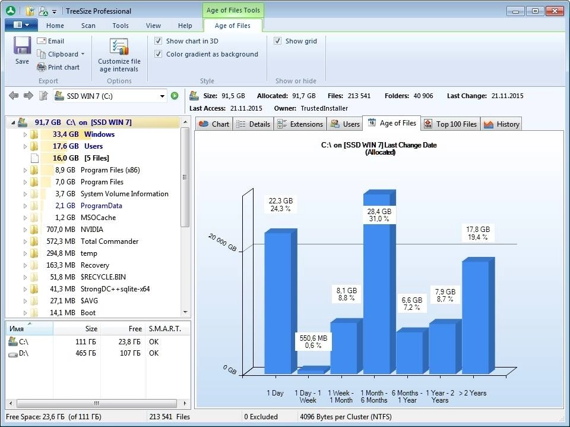Open the History tab
570x427 pixels.
(501, 124)
